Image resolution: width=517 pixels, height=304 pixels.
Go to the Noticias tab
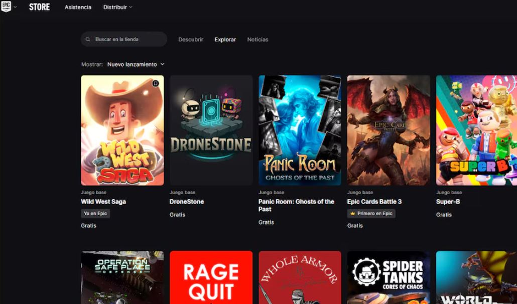point(257,39)
